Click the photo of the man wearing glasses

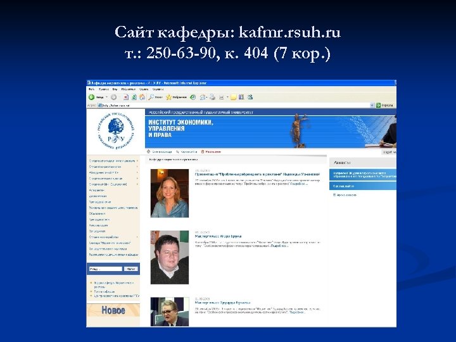(170, 312)
